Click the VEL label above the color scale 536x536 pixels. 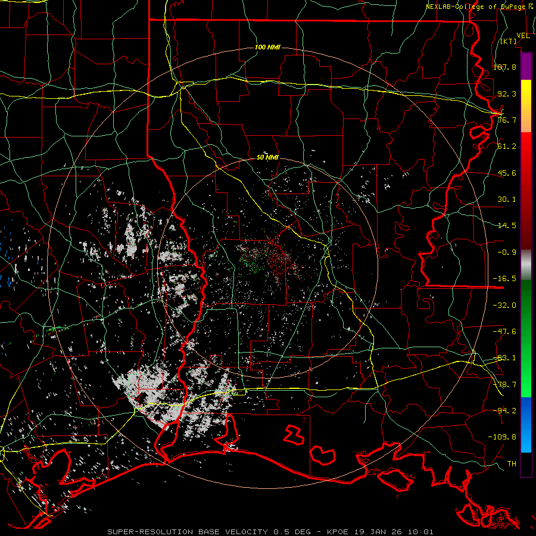click(x=523, y=36)
